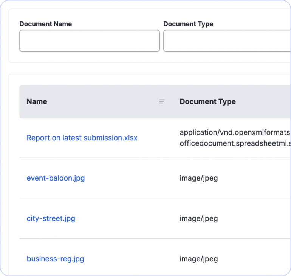The width and height of the screenshot is (291, 276).
Task: Select image/jpeg cell in city-street.jpg row
Action: click(x=199, y=219)
